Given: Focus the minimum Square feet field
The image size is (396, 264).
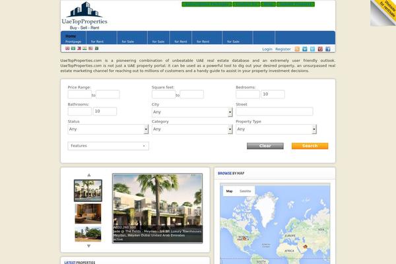Looking at the screenshot, I should [164, 94].
